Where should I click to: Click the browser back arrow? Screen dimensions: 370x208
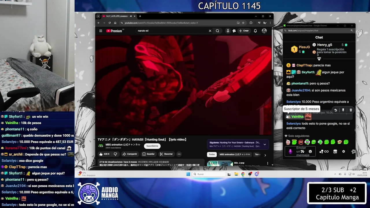[x=99, y=23]
